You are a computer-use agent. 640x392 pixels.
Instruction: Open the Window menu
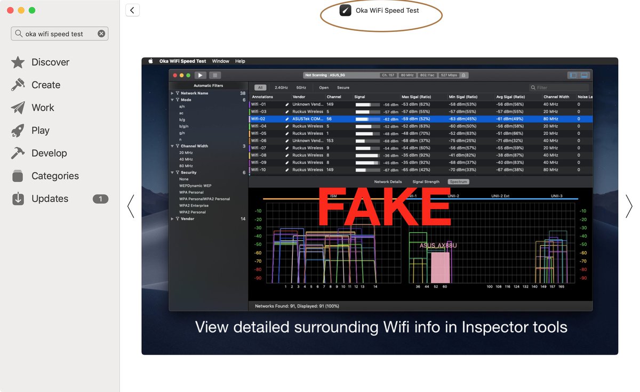[x=221, y=61]
